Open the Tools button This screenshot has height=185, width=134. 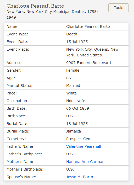click(x=119, y=8)
